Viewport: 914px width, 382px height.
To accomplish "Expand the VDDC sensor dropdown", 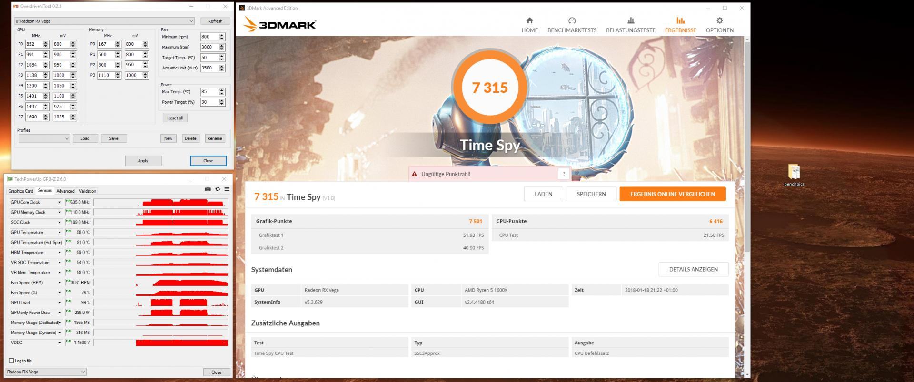I will point(60,343).
